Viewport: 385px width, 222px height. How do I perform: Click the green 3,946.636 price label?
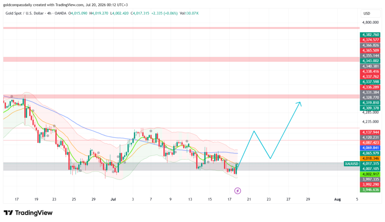coord(370,190)
